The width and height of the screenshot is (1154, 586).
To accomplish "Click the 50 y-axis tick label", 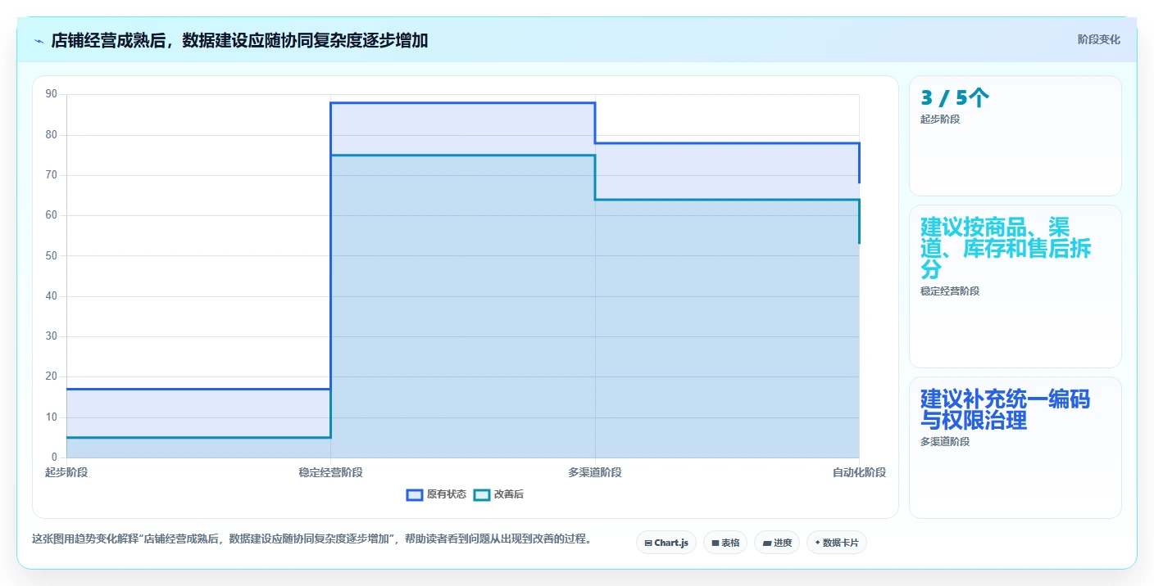I will (52, 255).
